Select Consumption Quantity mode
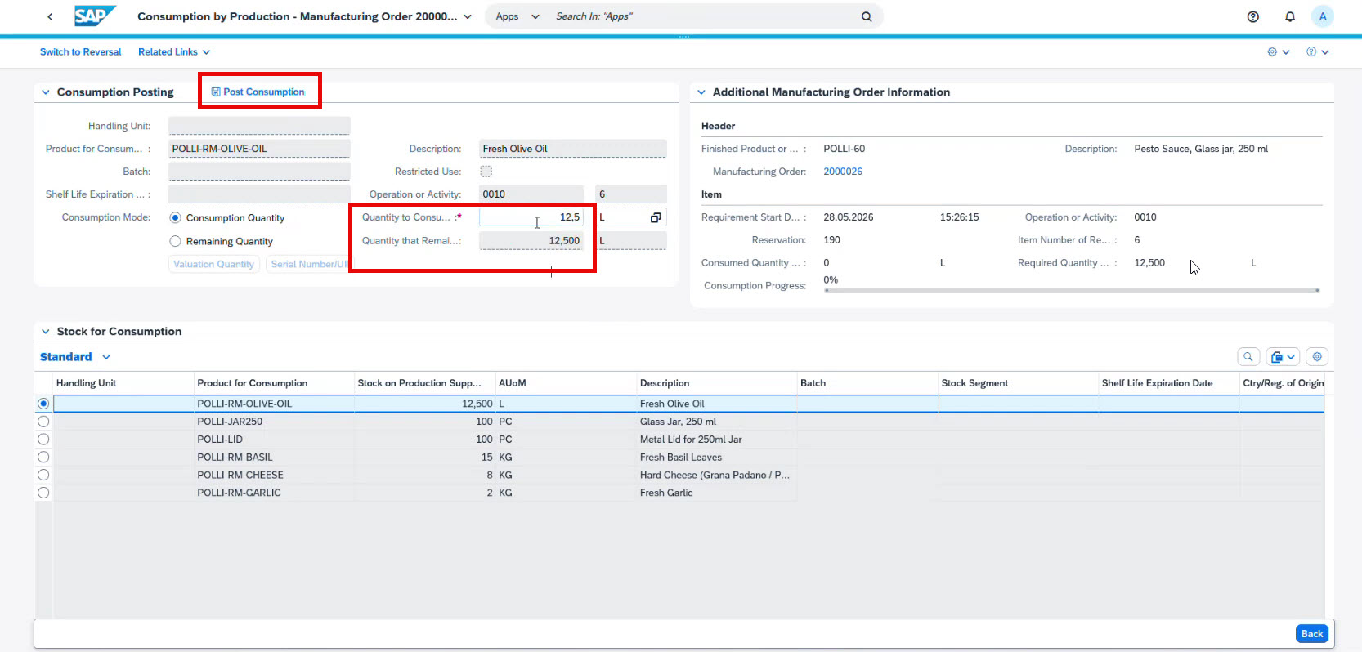Screen dimensions: 1362x652 point(175,218)
